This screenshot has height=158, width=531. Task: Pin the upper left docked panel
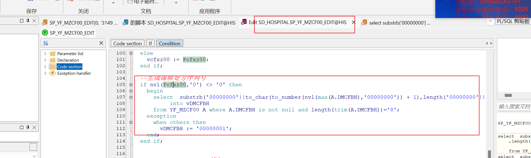(x=28, y=21)
